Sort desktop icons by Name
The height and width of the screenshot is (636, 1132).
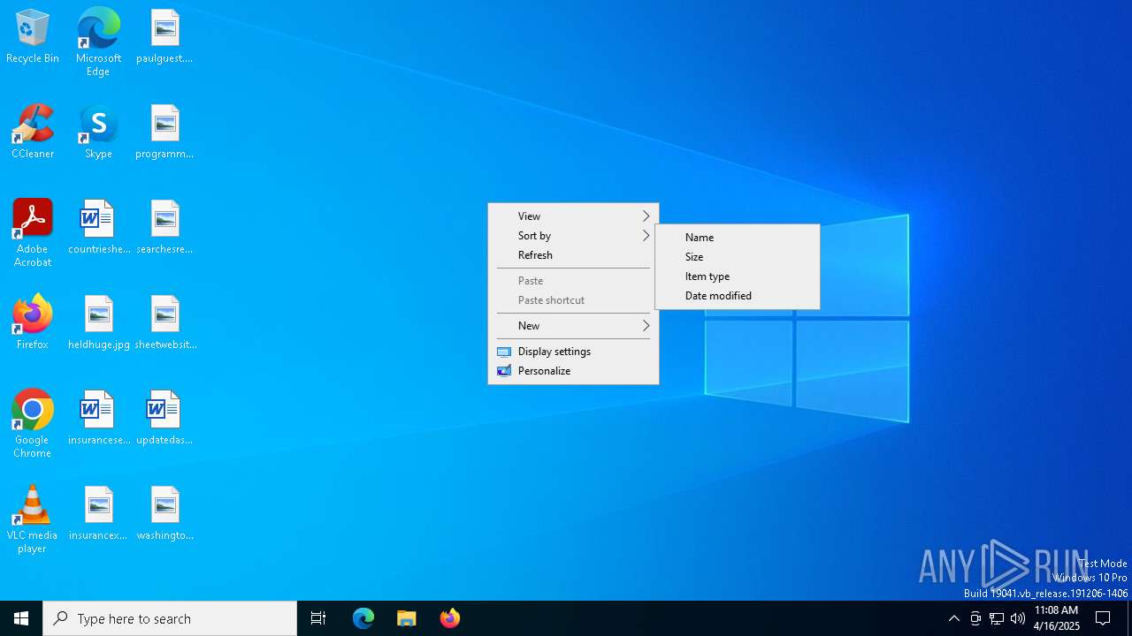pyautogui.click(x=738, y=238)
